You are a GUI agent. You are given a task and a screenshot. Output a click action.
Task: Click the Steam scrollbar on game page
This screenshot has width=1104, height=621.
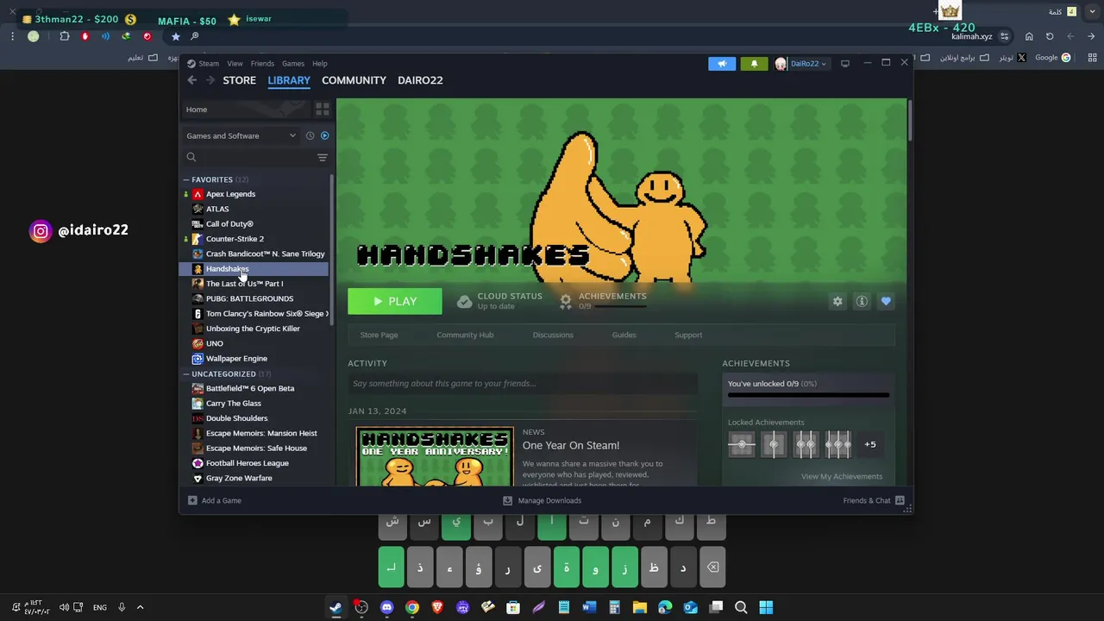(909, 121)
